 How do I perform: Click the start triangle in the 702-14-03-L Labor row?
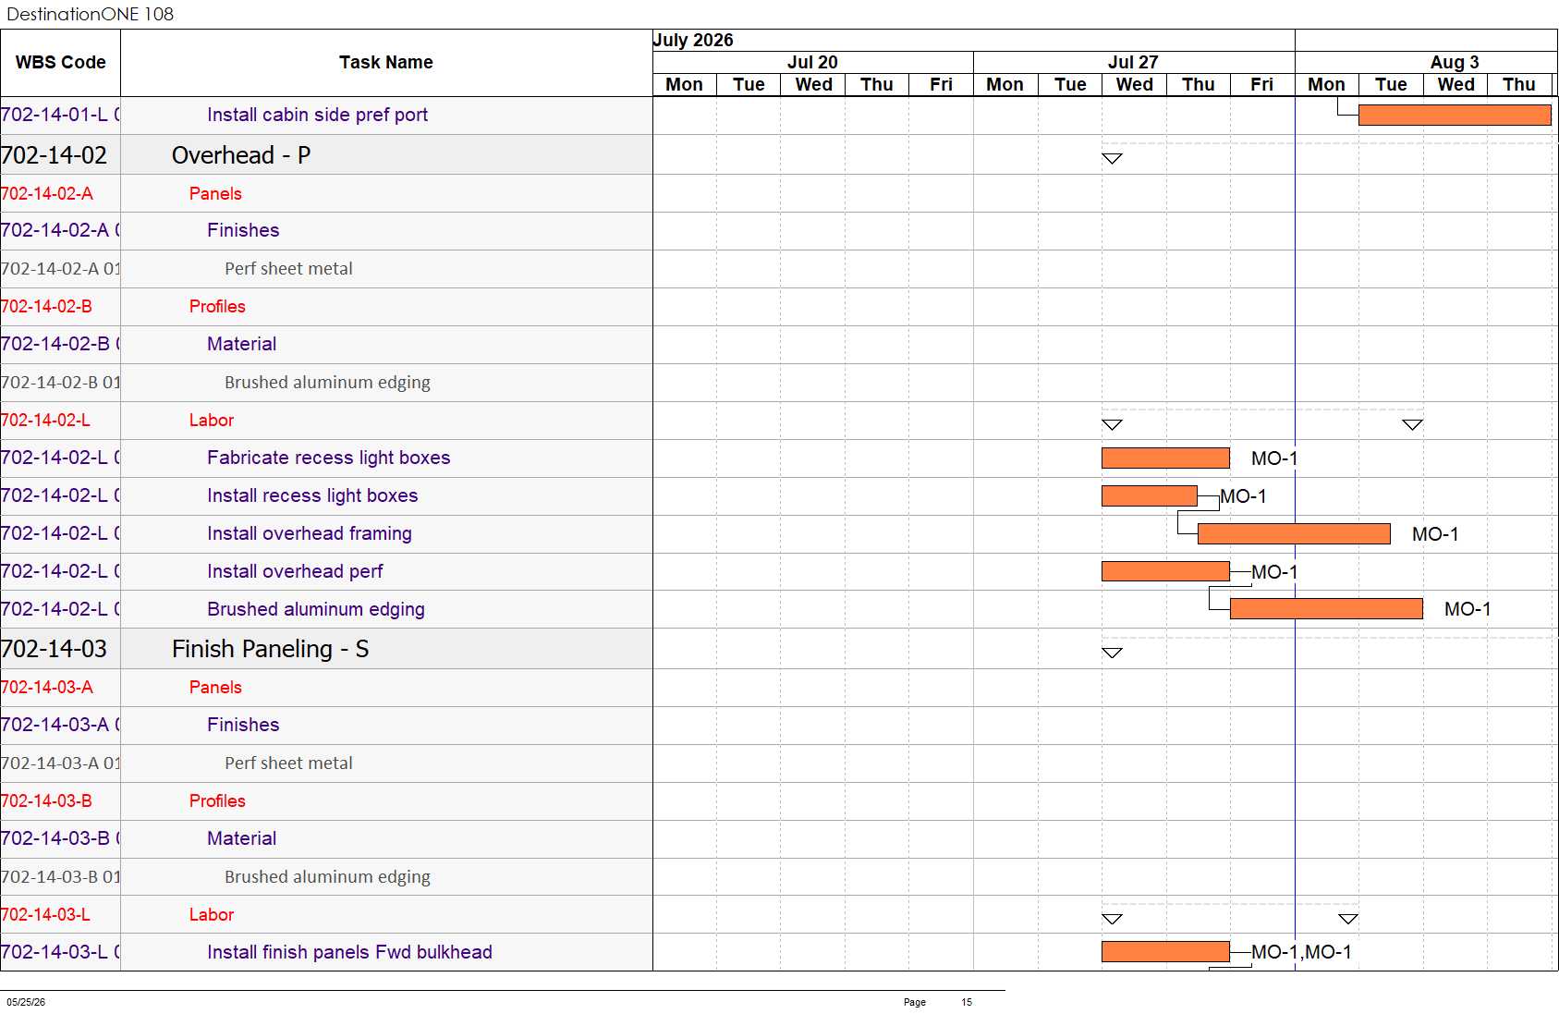1112,919
